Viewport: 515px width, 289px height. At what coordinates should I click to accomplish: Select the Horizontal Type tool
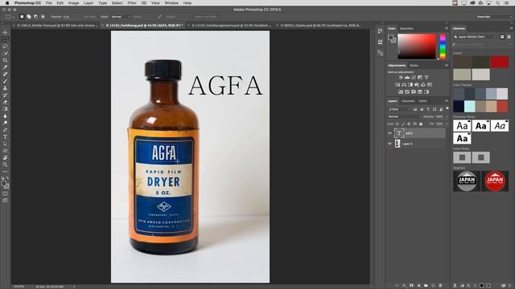tap(6, 136)
